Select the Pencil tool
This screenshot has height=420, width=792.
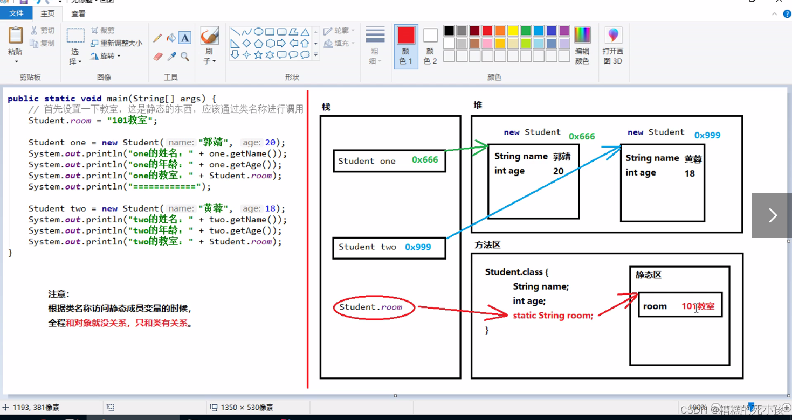click(157, 38)
